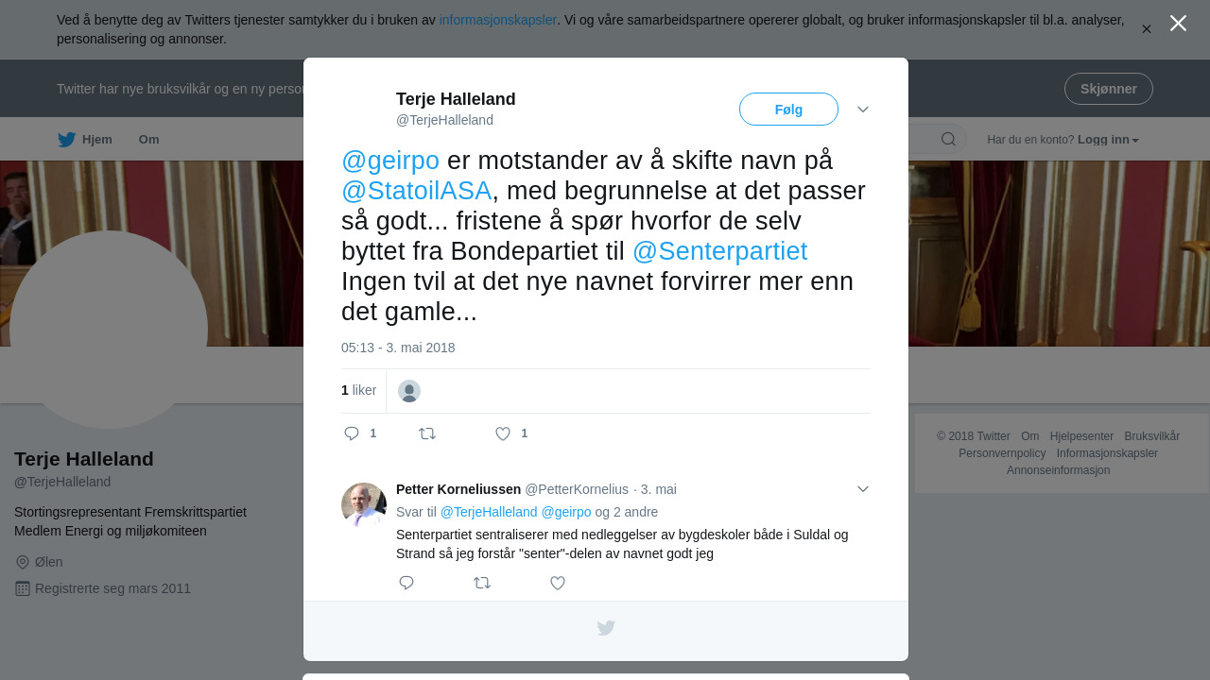Open Petter Korneliussen's profile picture
The image size is (1210, 680).
pyautogui.click(x=364, y=505)
